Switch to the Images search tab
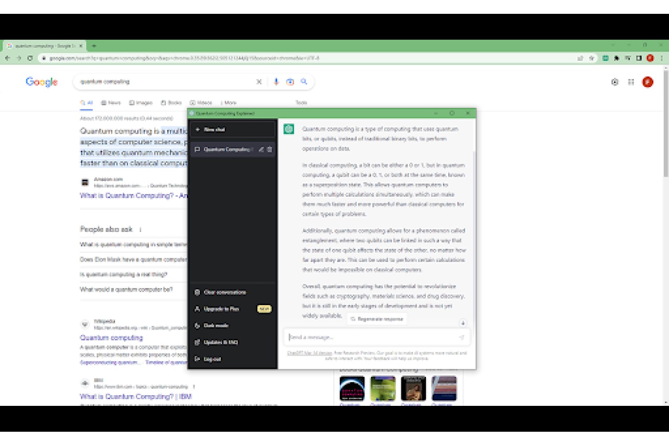This screenshot has width=669, height=446. [x=140, y=103]
